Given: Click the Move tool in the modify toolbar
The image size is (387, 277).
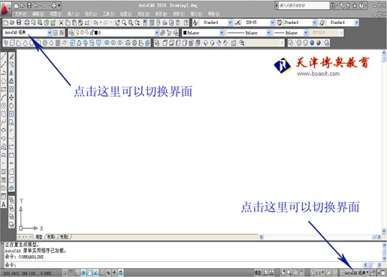Looking at the screenshot, I should point(11,98).
